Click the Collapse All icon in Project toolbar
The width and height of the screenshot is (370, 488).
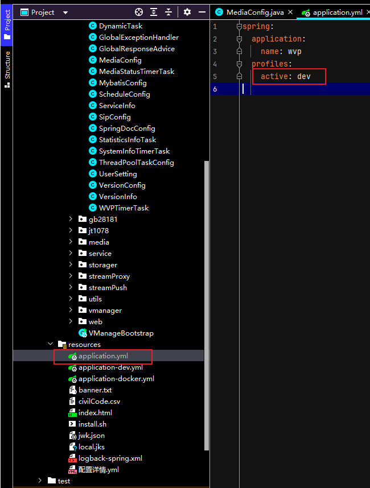point(168,12)
